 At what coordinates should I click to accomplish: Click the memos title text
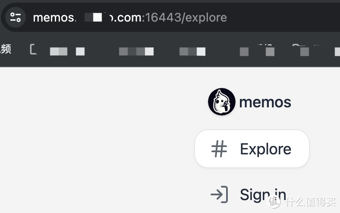coord(265,102)
